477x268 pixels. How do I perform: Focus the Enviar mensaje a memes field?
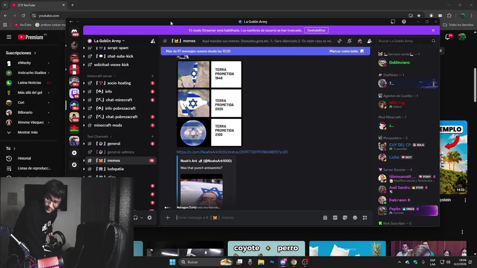248,218
